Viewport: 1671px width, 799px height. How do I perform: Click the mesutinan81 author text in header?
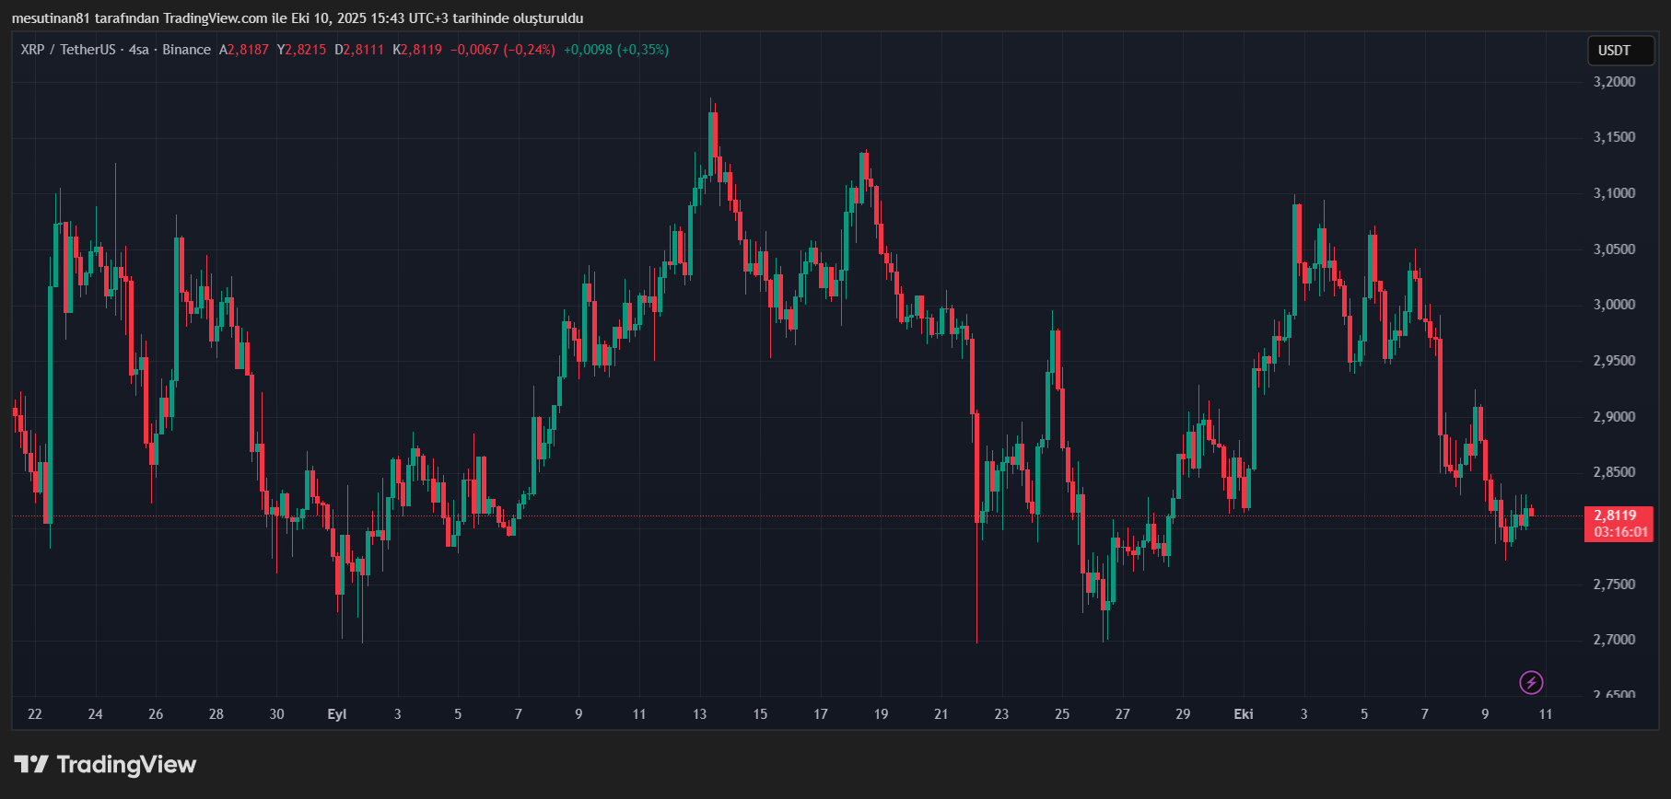(x=51, y=18)
